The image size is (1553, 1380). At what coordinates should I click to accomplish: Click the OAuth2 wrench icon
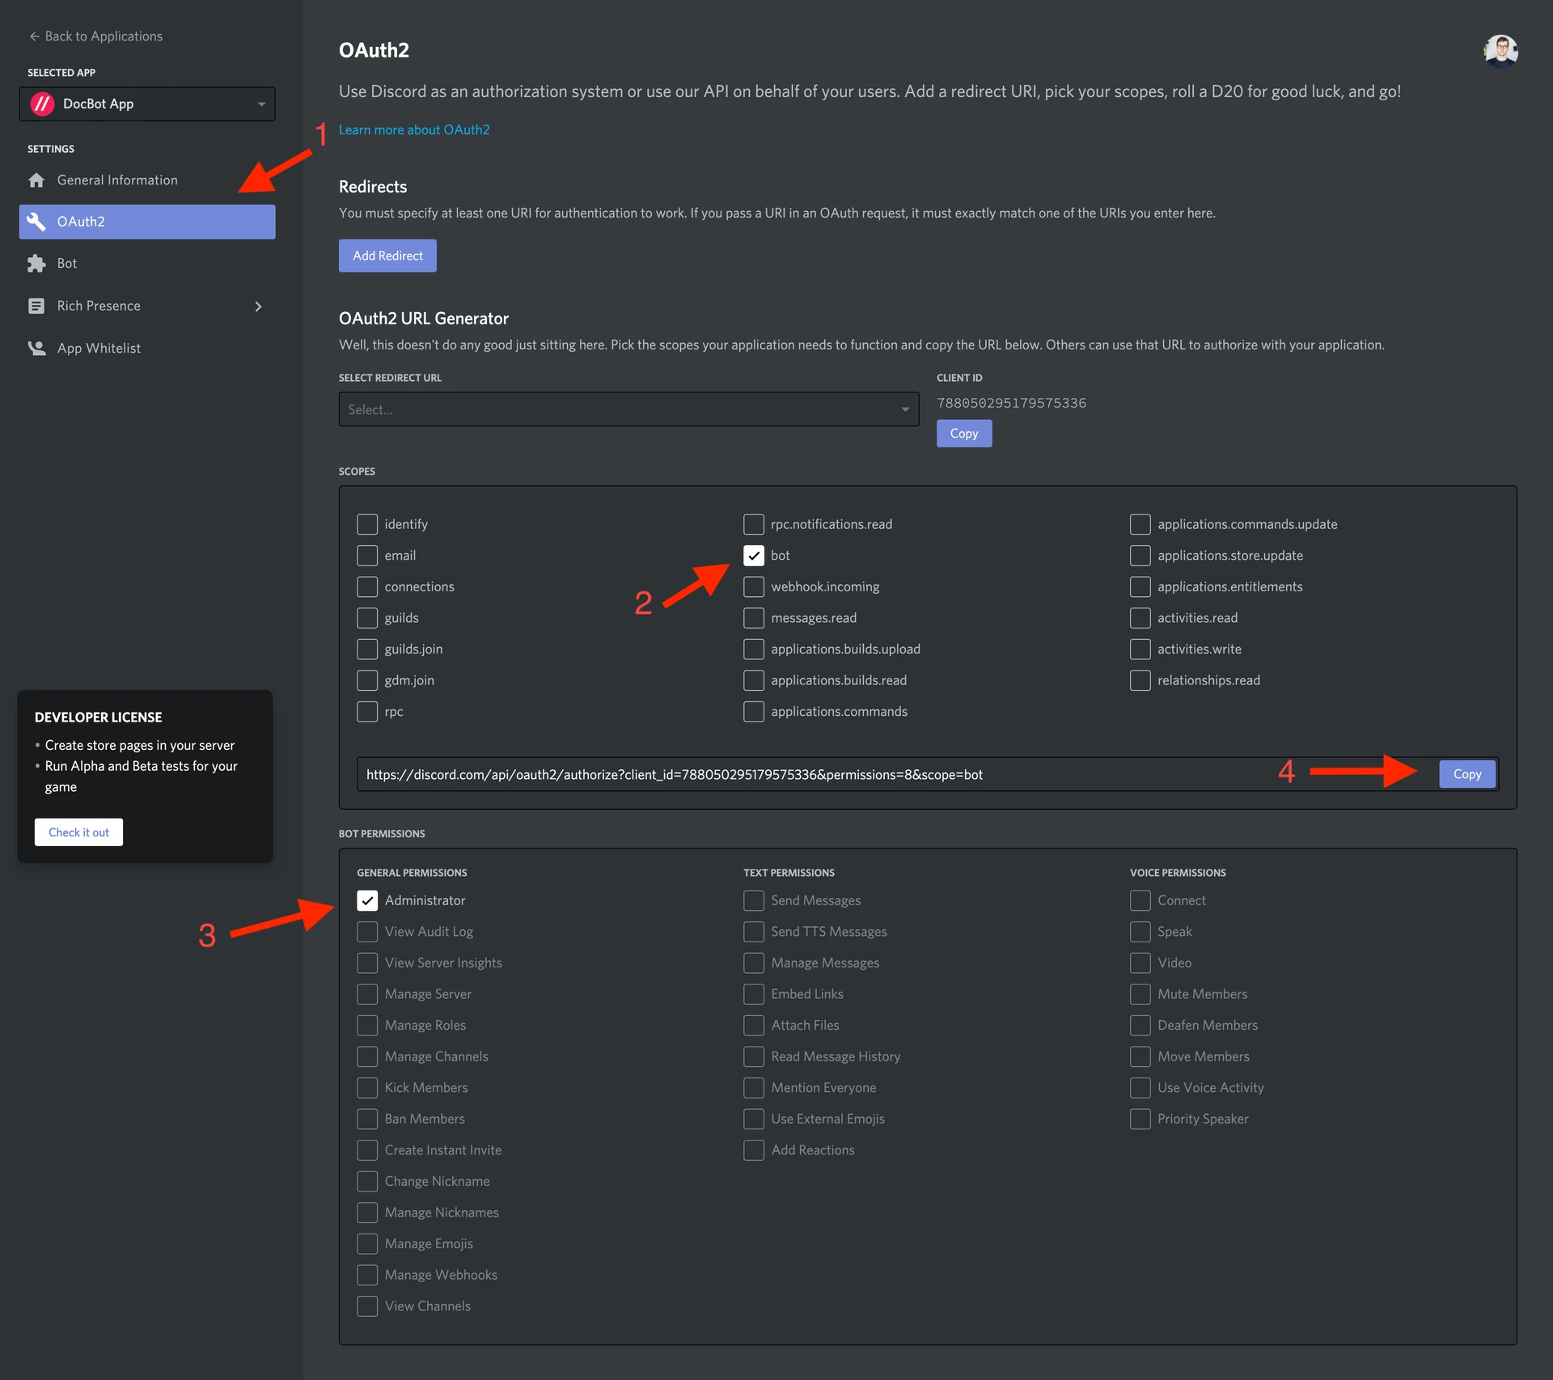click(36, 222)
